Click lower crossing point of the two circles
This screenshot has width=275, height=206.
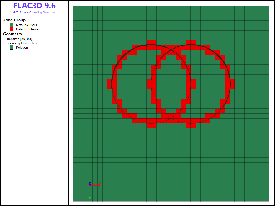click(x=171, y=118)
